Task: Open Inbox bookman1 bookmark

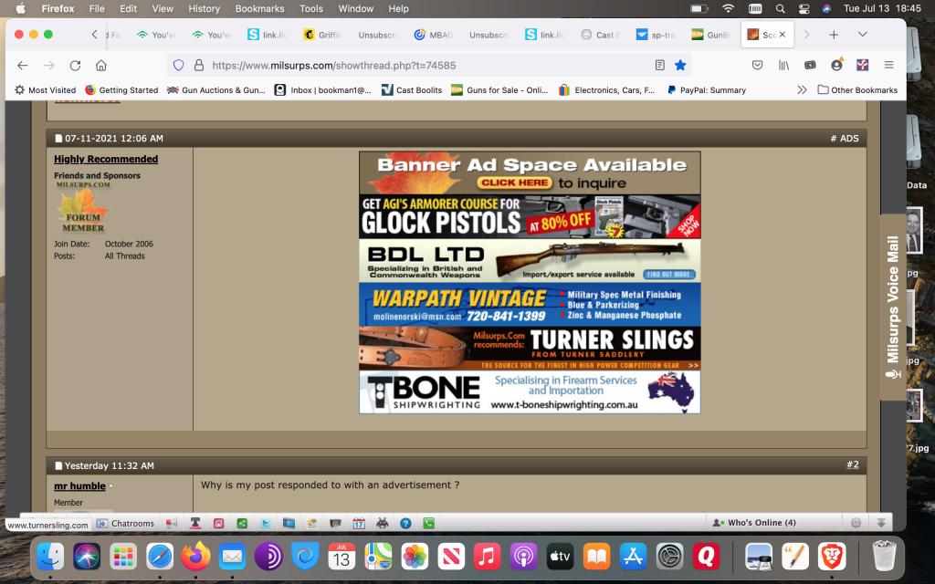Action: (322, 90)
